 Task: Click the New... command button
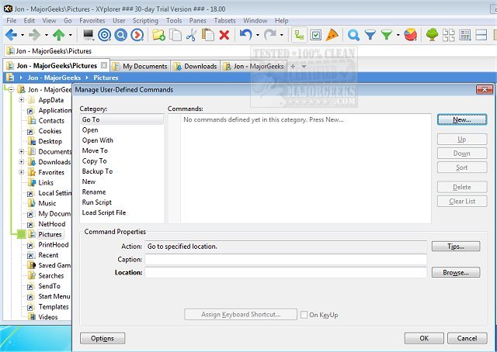coord(462,119)
